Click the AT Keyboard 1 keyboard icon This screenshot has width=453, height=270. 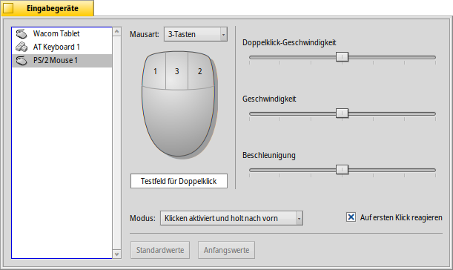click(22, 47)
